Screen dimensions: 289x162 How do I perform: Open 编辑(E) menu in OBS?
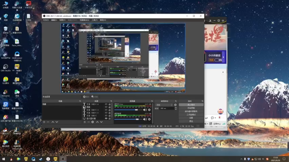pyautogui.click(x=54, y=20)
